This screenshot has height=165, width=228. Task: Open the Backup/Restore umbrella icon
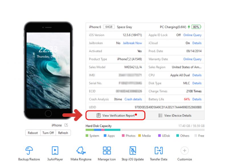click(x=29, y=150)
